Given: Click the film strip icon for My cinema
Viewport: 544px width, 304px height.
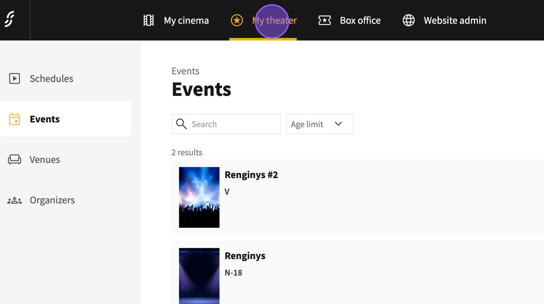Looking at the screenshot, I should (149, 20).
